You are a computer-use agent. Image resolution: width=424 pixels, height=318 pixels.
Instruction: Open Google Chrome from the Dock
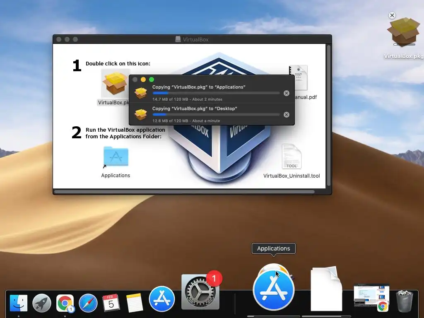click(x=65, y=303)
